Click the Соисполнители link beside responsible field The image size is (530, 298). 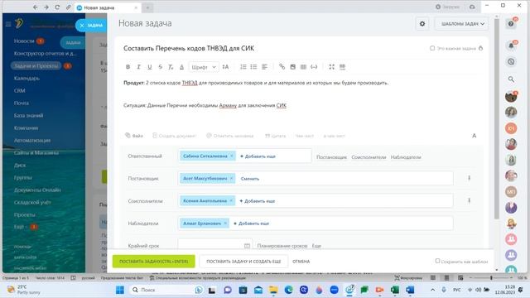(x=369, y=157)
